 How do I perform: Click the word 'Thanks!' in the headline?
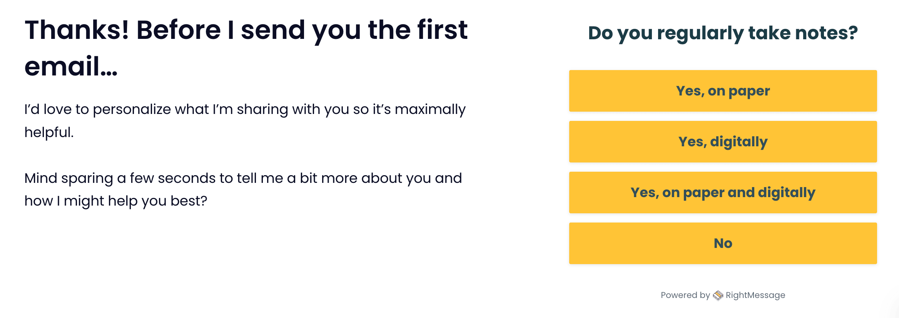tap(77, 30)
